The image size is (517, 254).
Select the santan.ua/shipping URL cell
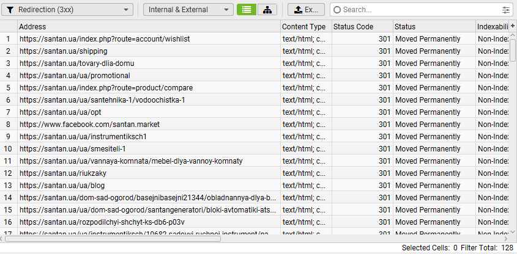(x=64, y=51)
